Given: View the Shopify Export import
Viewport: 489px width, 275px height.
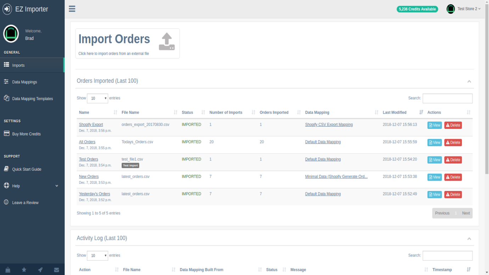Looking at the screenshot, I should pyautogui.click(x=434, y=125).
